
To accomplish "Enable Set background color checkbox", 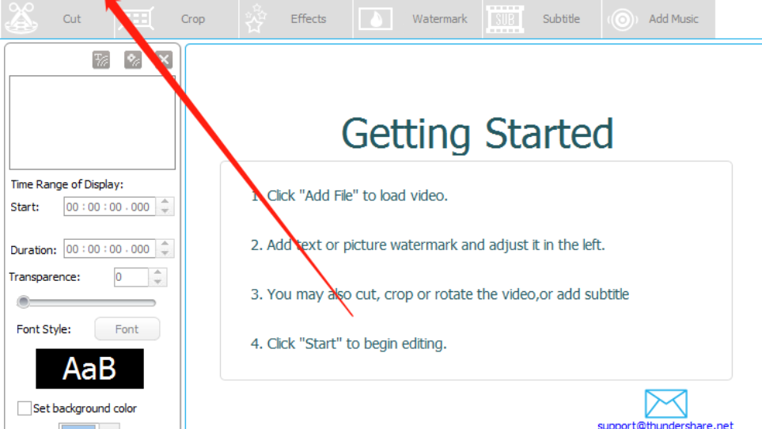I will coord(25,408).
